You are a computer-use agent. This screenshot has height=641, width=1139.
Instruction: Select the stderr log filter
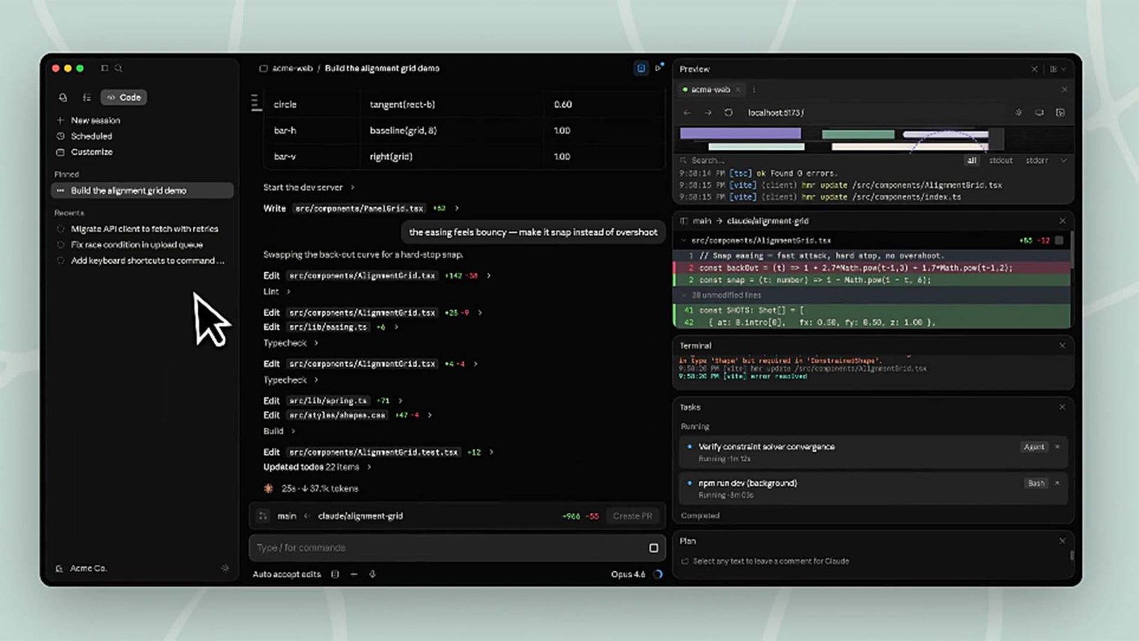(x=1036, y=161)
